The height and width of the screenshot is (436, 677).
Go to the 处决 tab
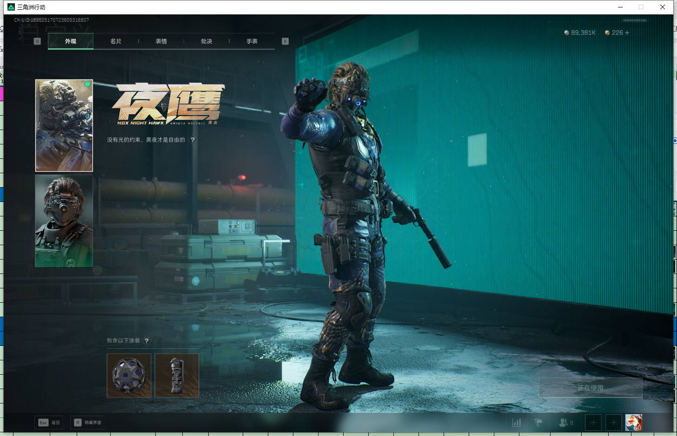(206, 41)
